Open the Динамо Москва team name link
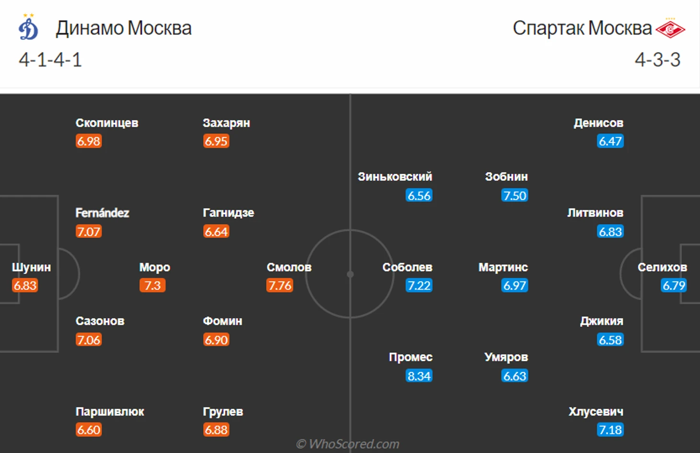 (x=124, y=28)
